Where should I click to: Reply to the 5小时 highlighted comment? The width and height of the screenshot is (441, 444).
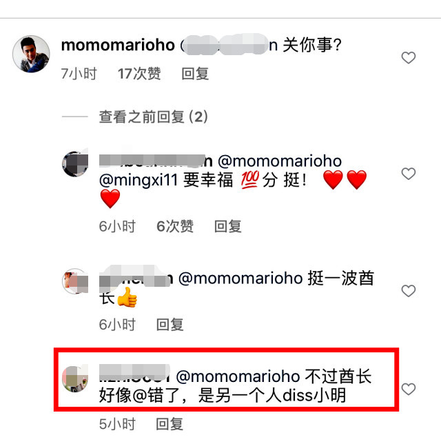(x=170, y=424)
